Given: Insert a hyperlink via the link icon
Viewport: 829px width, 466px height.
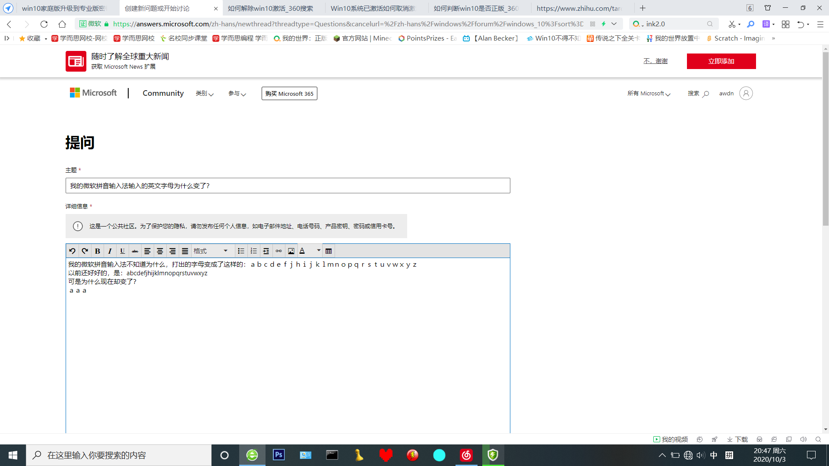Looking at the screenshot, I should coord(278,251).
